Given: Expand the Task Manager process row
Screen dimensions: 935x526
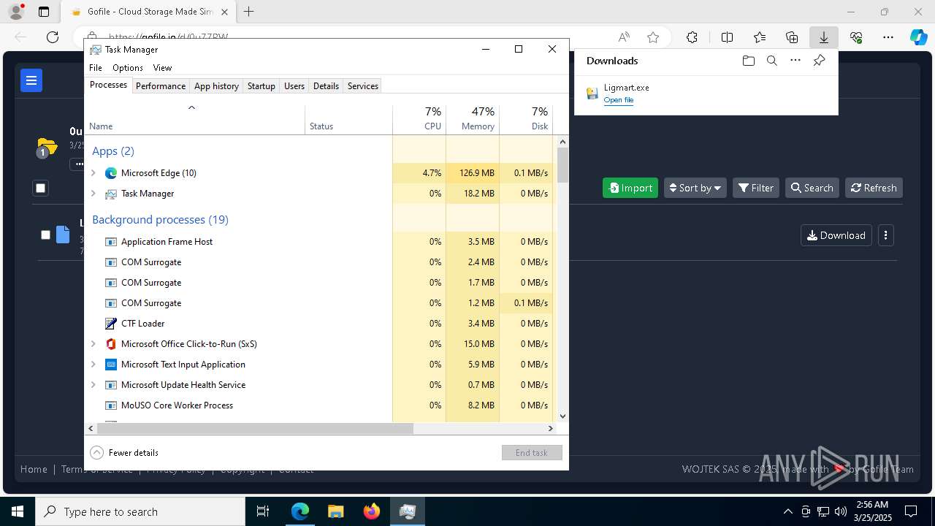Looking at the screenshot, I should coord(93,194).
